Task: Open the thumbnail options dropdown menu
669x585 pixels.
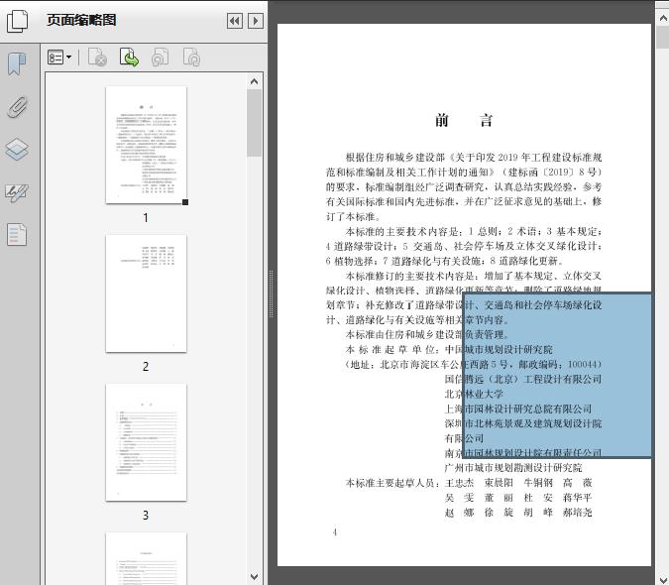Action: [59, 58]
